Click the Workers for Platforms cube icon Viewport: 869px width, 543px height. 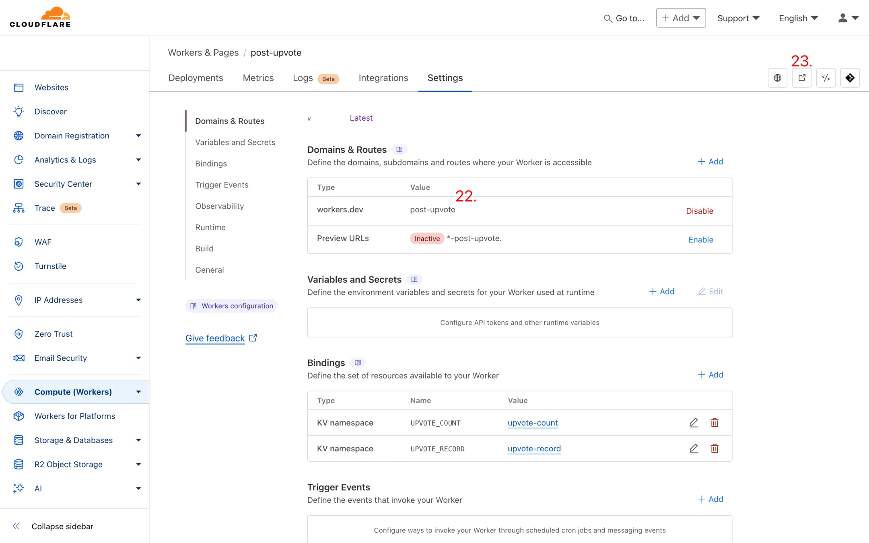point(19,416)
